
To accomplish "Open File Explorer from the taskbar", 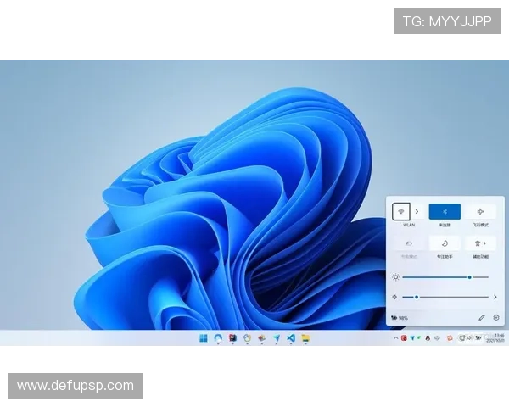I will pos(305,337).
